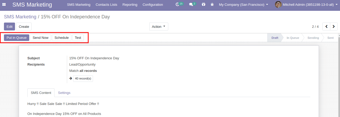The width and height of the screenshot is (340, 117).
Task: Switch to the Settings tab
Action: point(64,93)
